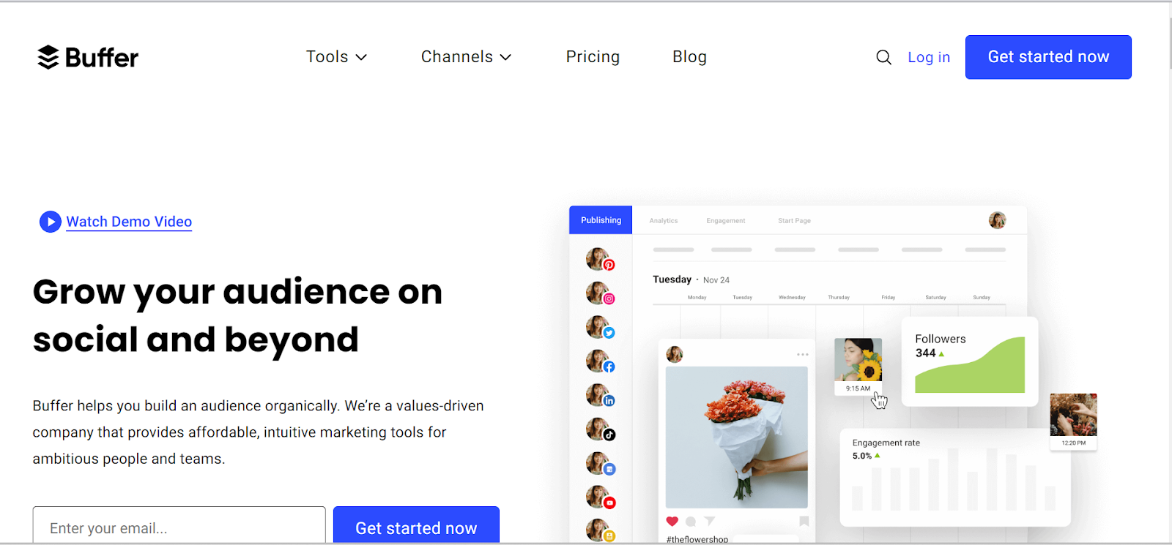This screenshot has height=545, width=1172.
Task: Click the Saturday column header in calendar
Action: point(935,298)
